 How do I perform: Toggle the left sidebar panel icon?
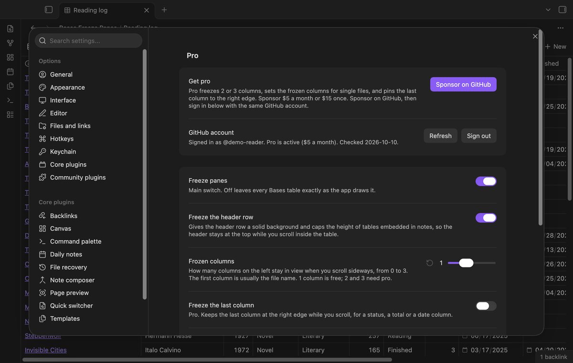click(48, 10)
